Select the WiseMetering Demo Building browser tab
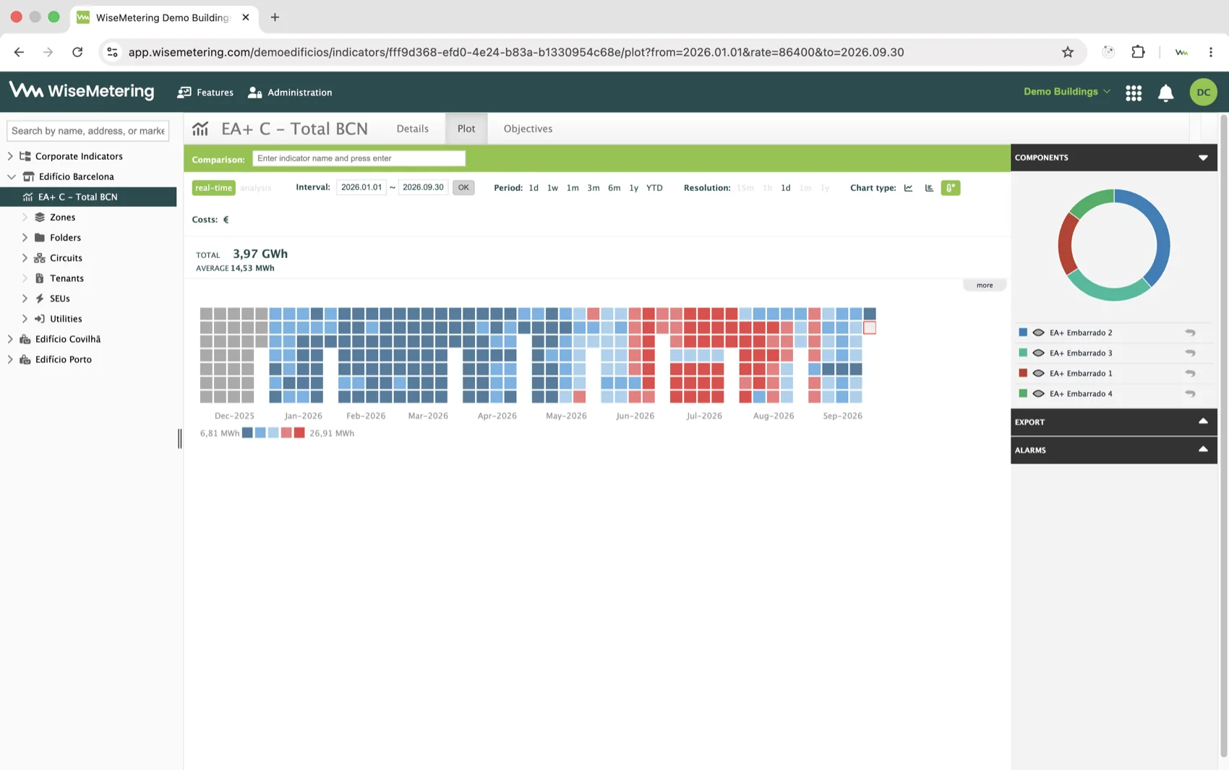The image size is (1229, 770). 163,17
